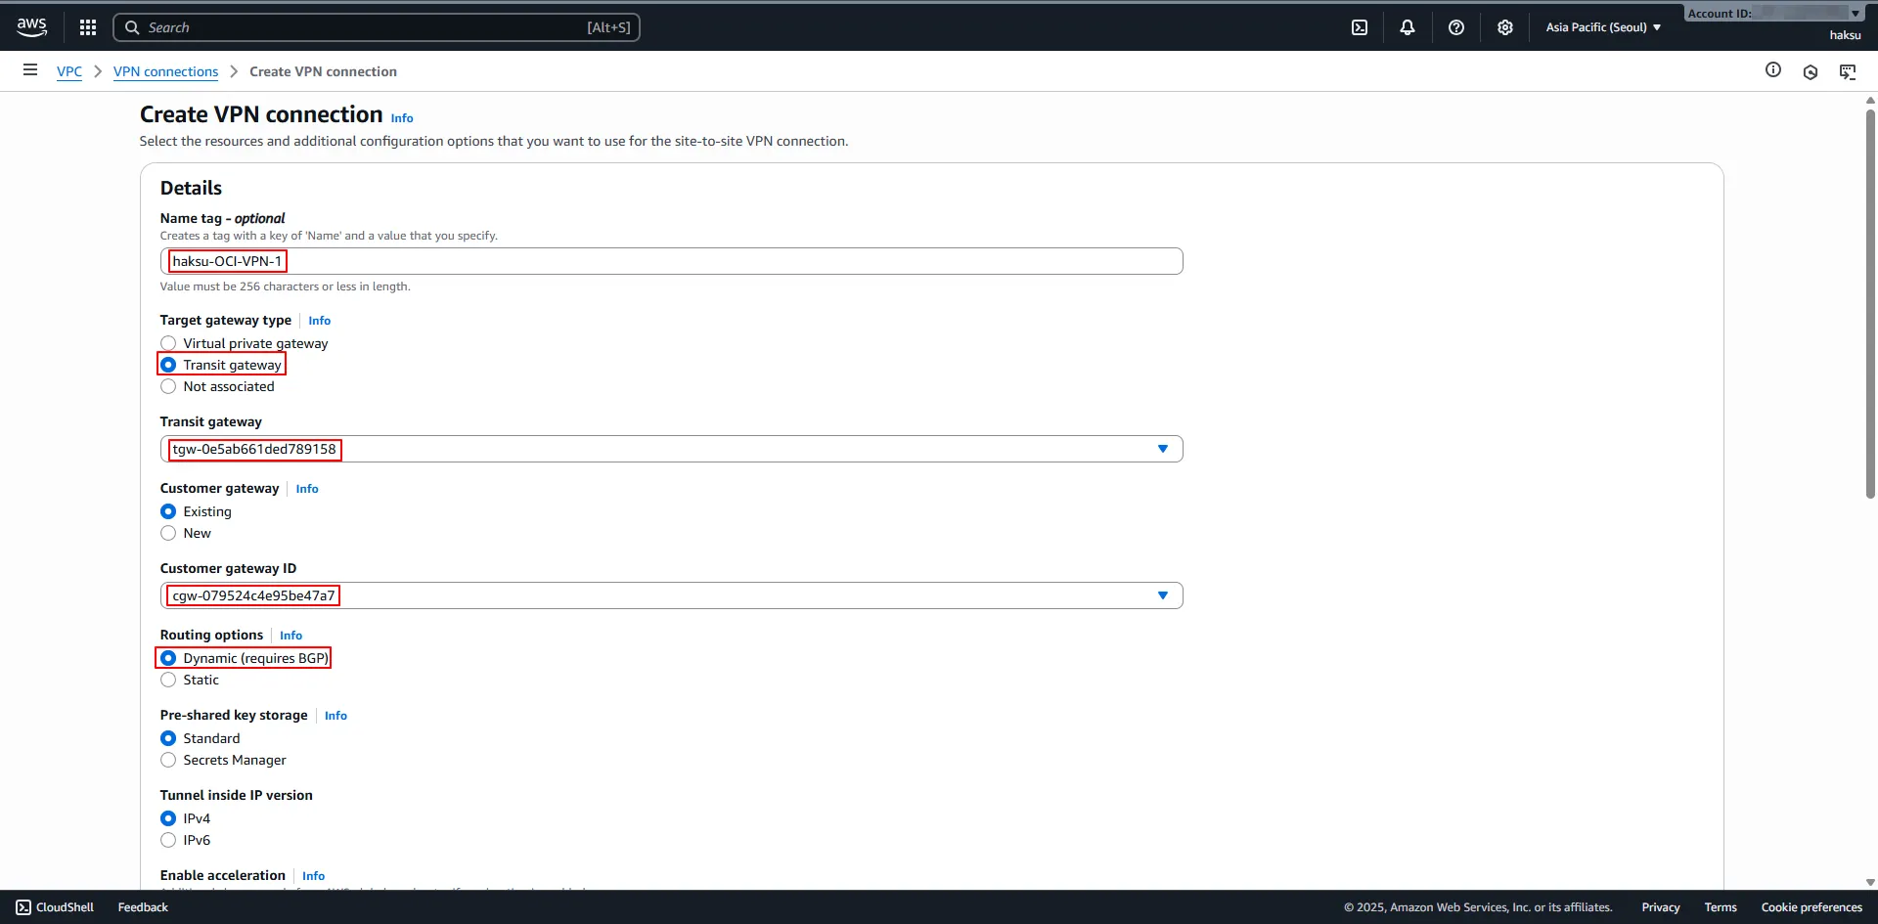
Task: Open the notifications bell
Action: tap(1408, 27)
